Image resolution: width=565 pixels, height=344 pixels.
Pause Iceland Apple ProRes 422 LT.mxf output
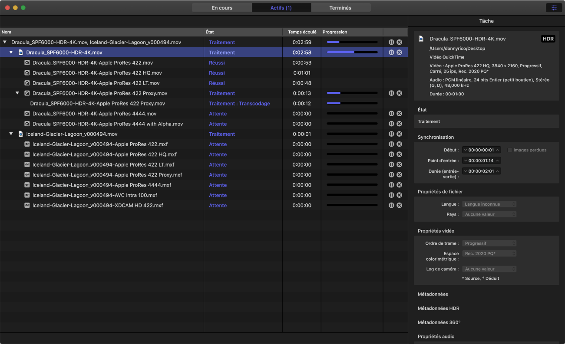pos(391,164)
